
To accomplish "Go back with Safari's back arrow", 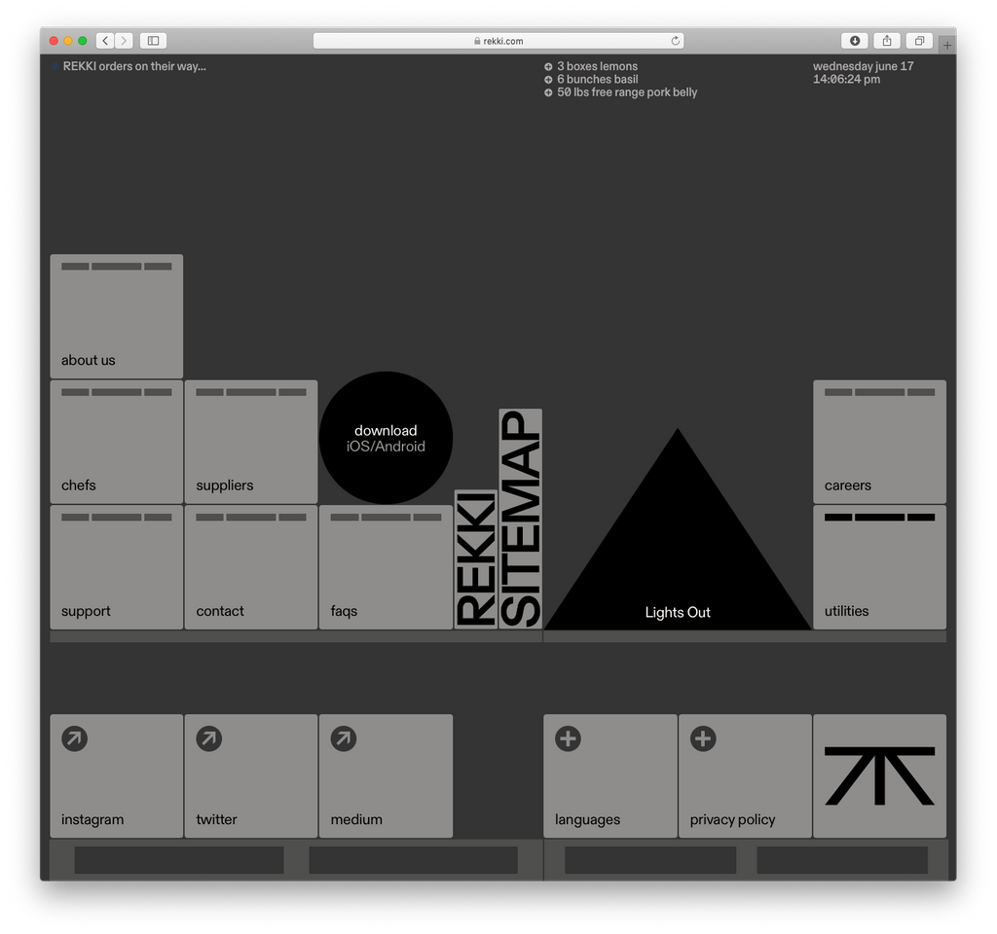I will click(105, 41).
